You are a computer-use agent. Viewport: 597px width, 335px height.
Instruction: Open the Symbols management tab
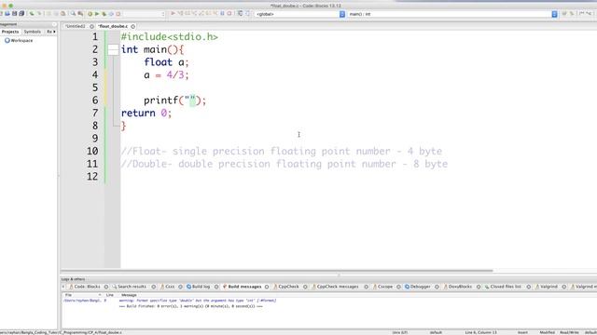click(33, 32)
